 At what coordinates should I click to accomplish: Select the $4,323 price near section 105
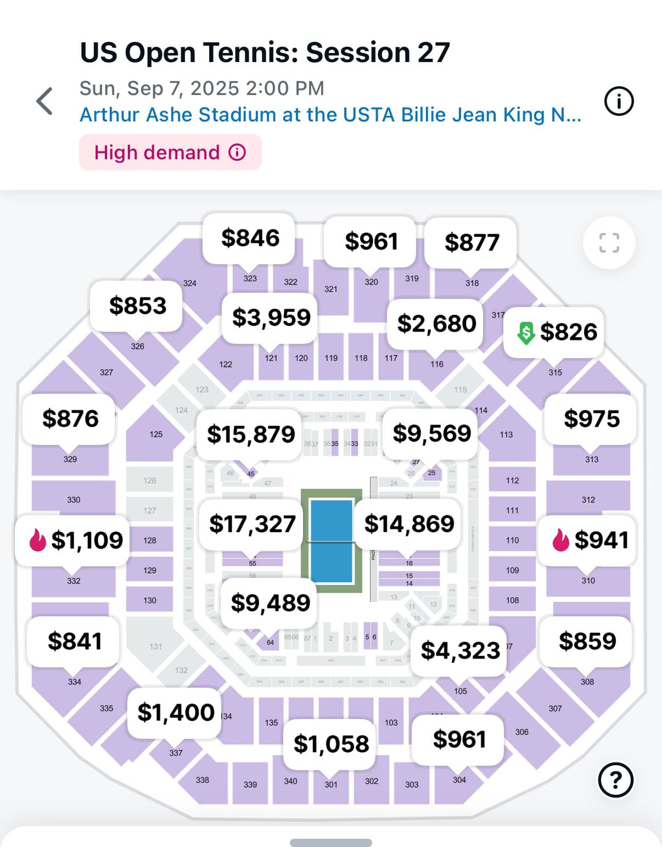pyautogui.click(x=459, y=650)
